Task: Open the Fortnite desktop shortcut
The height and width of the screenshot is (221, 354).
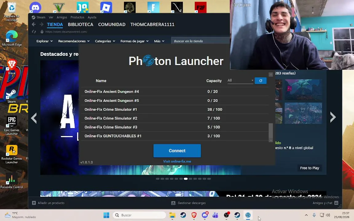Action: [x=153, y=7]
